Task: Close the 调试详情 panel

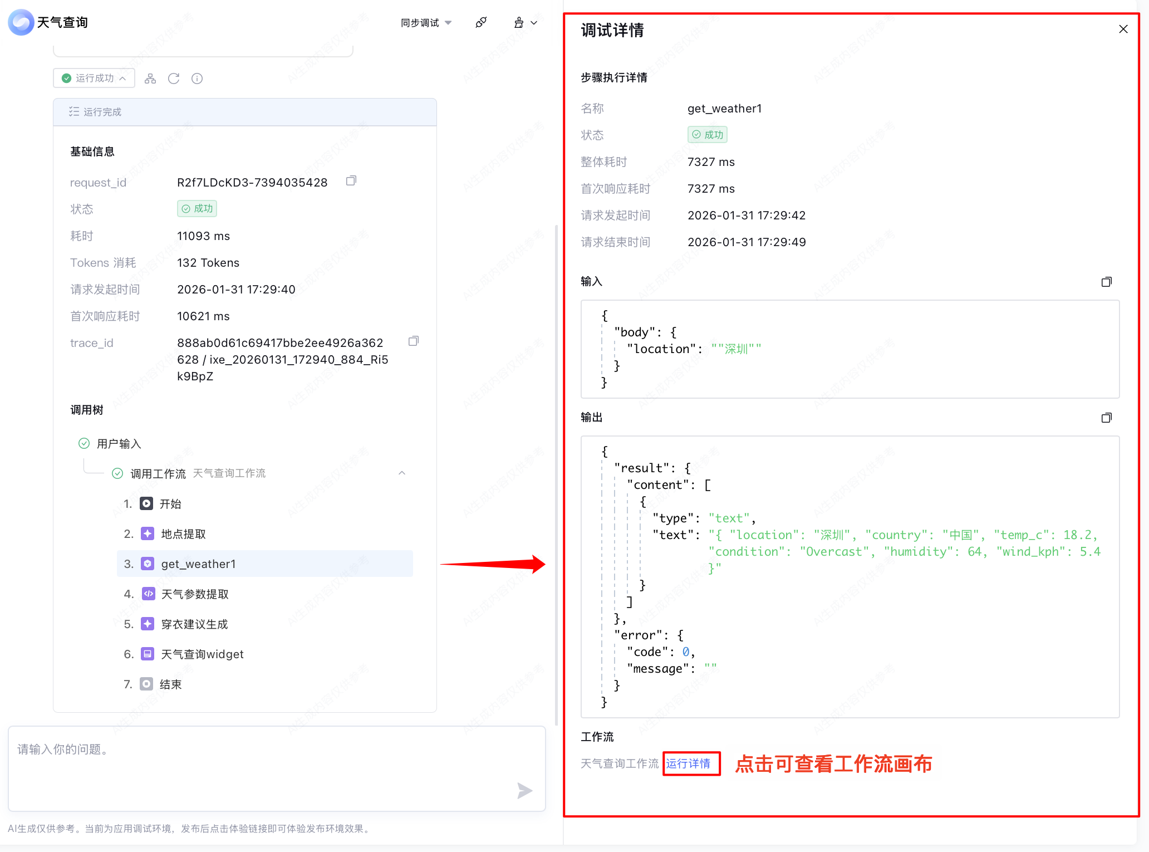Action: [1123, 30]
